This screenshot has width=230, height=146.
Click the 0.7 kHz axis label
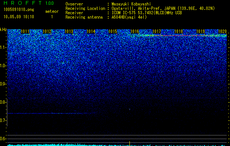[x=3, y=120]
